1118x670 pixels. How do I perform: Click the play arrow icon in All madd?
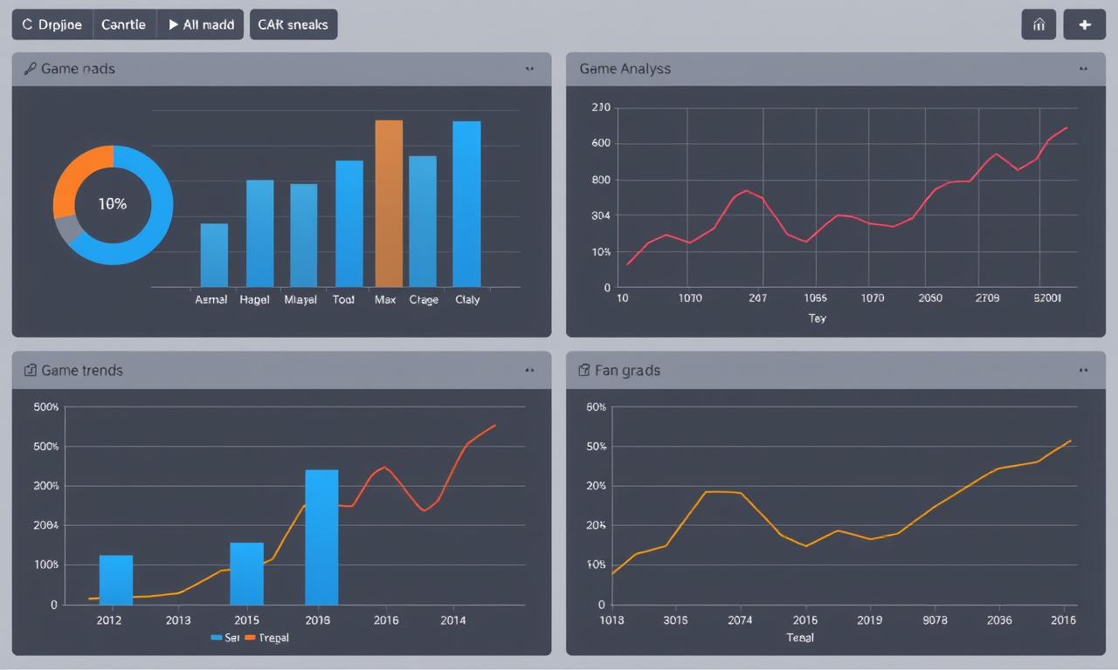pos(173,25)
